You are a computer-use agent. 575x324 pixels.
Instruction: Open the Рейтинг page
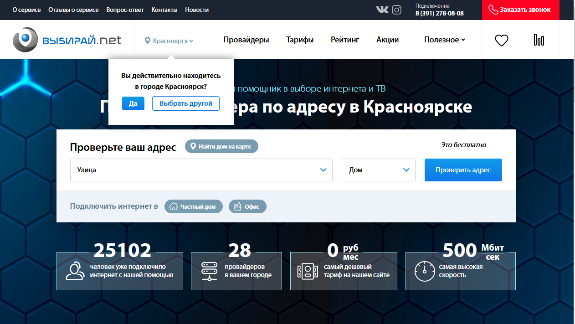[345, 40]
